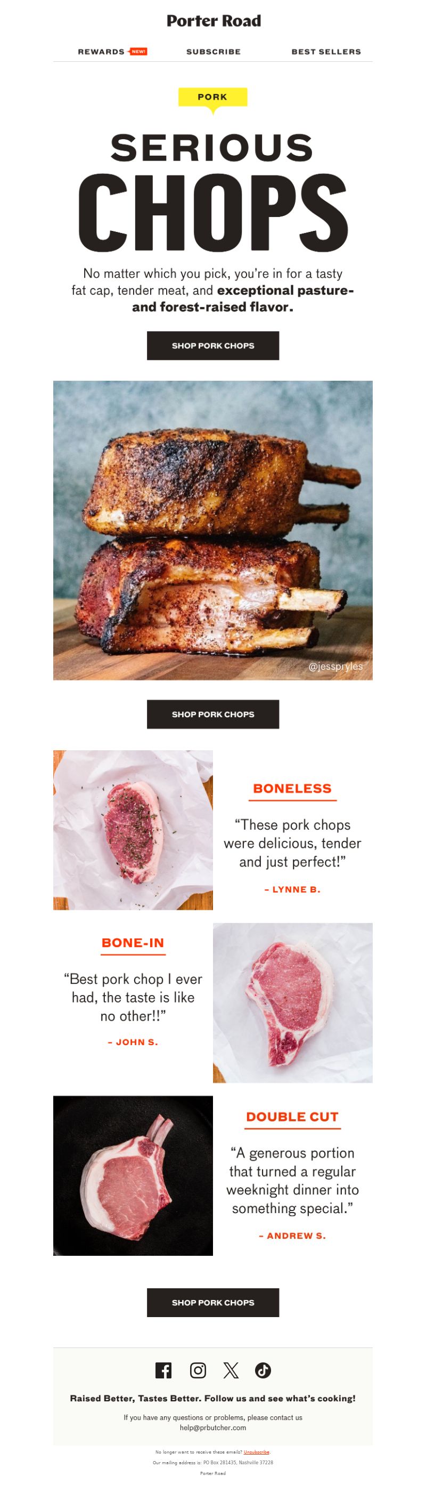This screenshot has width=426, height=1492.
Task: Open the stacked grilled pork chops photo
Action: 212,530
